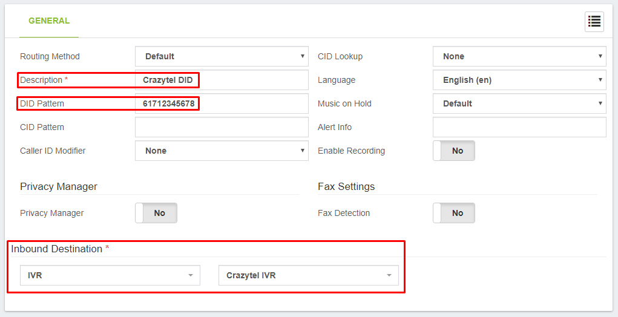
Task: Open the CID Lookup dropdown
Action: 519,56
